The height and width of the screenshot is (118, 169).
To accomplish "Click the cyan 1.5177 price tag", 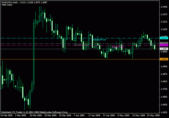I will point(164,38).
